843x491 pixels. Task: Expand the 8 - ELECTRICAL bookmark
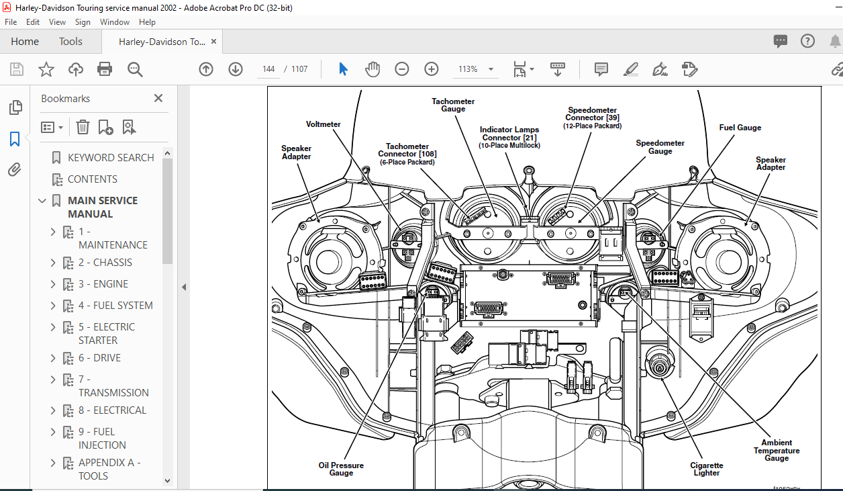pos(53,410)
